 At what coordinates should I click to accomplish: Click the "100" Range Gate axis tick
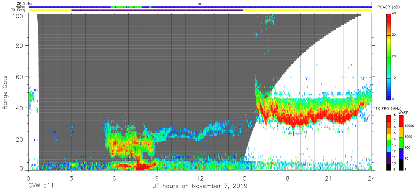click(x=18, y=16)
